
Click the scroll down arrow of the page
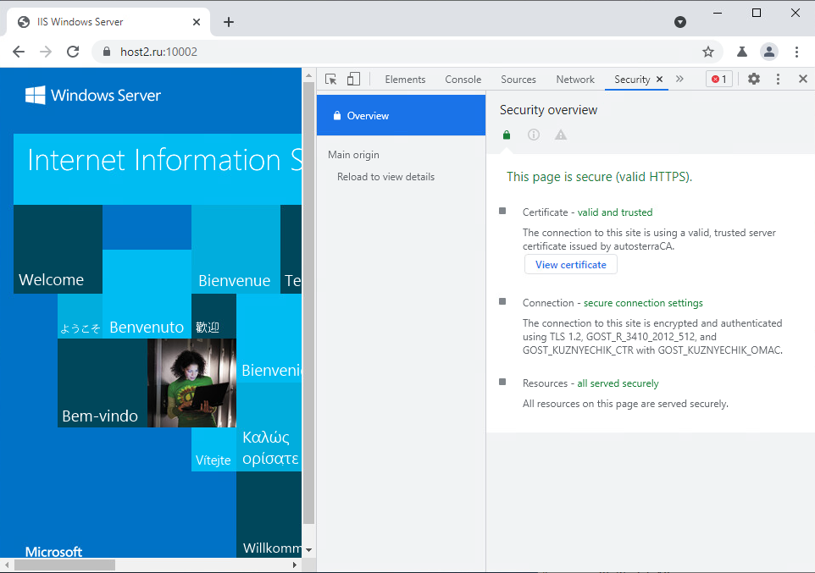pos(308,549)
